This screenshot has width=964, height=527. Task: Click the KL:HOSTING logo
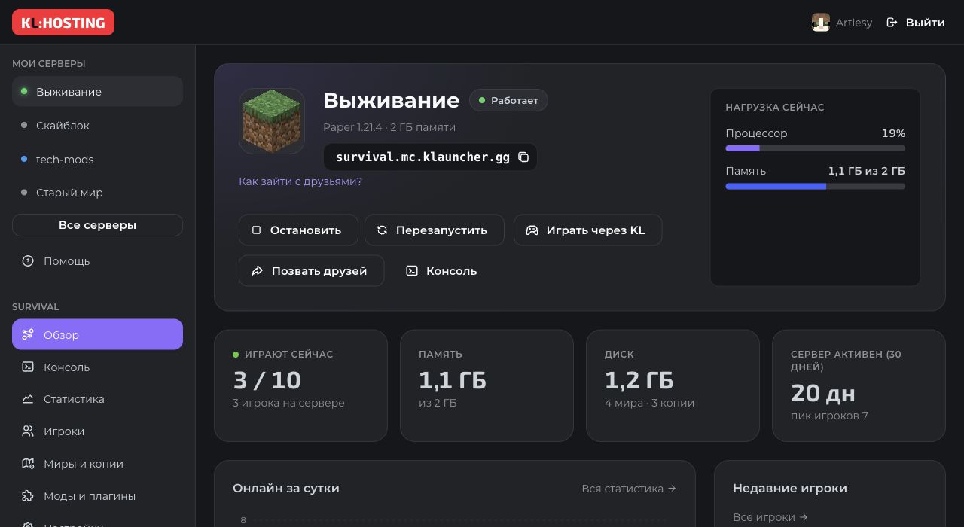pyautogui.click(x=63, y=23)
